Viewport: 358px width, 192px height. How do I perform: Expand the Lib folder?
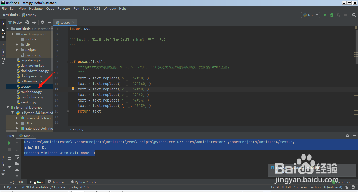coord(17,44)
